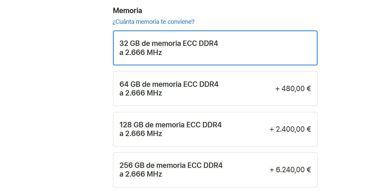Click the '128 GB de memoria ECC DDR4' text
372x195 pixels.
171,125
